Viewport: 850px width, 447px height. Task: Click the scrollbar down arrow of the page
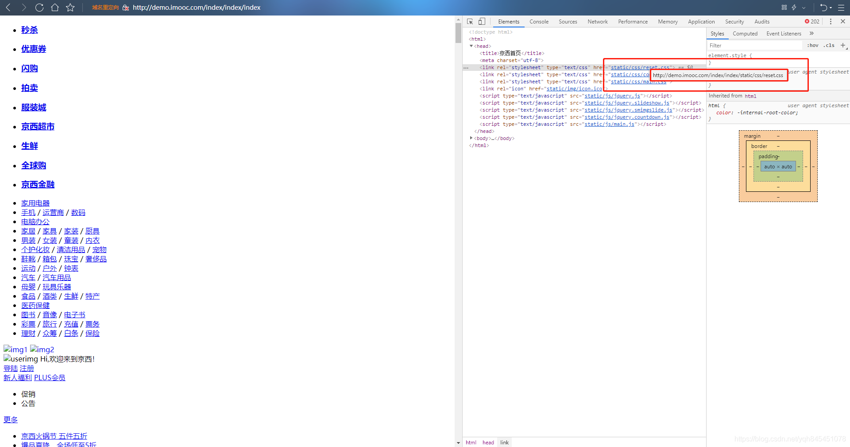[x=458, y=443]
